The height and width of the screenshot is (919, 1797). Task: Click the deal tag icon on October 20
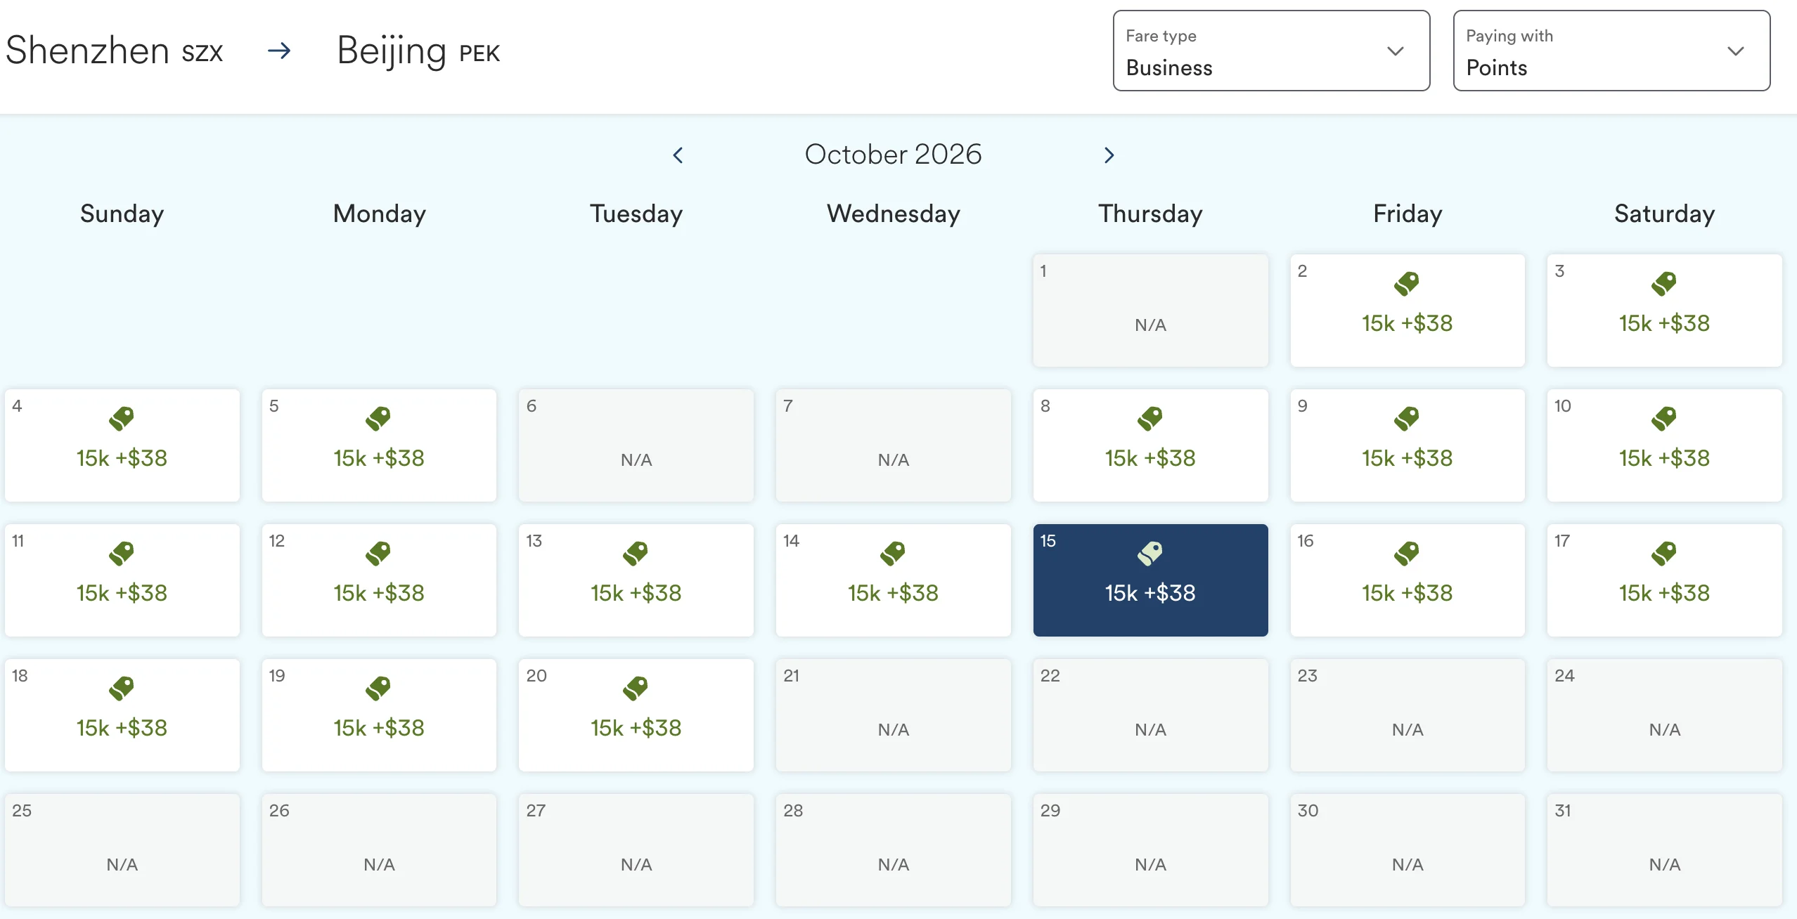pos(636,689)
